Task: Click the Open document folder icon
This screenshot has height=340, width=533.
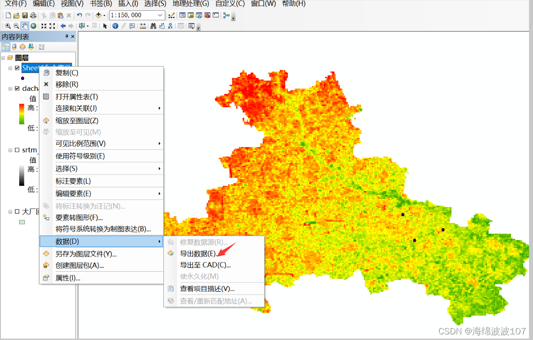Action: [16, 15]
